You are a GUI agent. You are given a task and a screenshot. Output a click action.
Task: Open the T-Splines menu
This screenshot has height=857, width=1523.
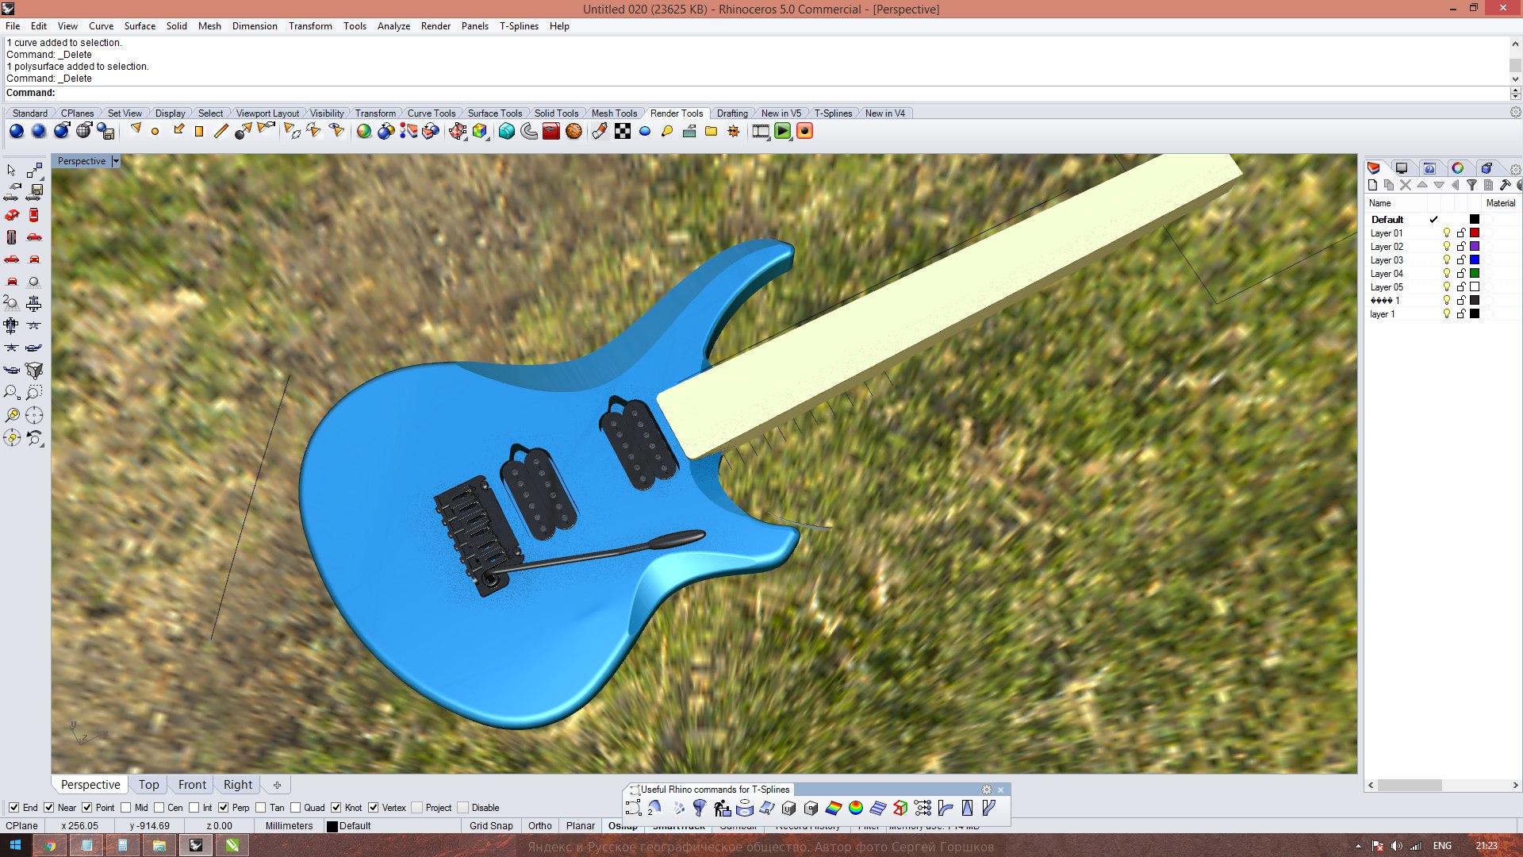pos(519,26)
